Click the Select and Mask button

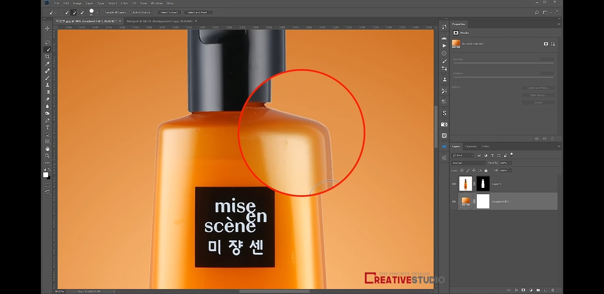click(198, 13)
